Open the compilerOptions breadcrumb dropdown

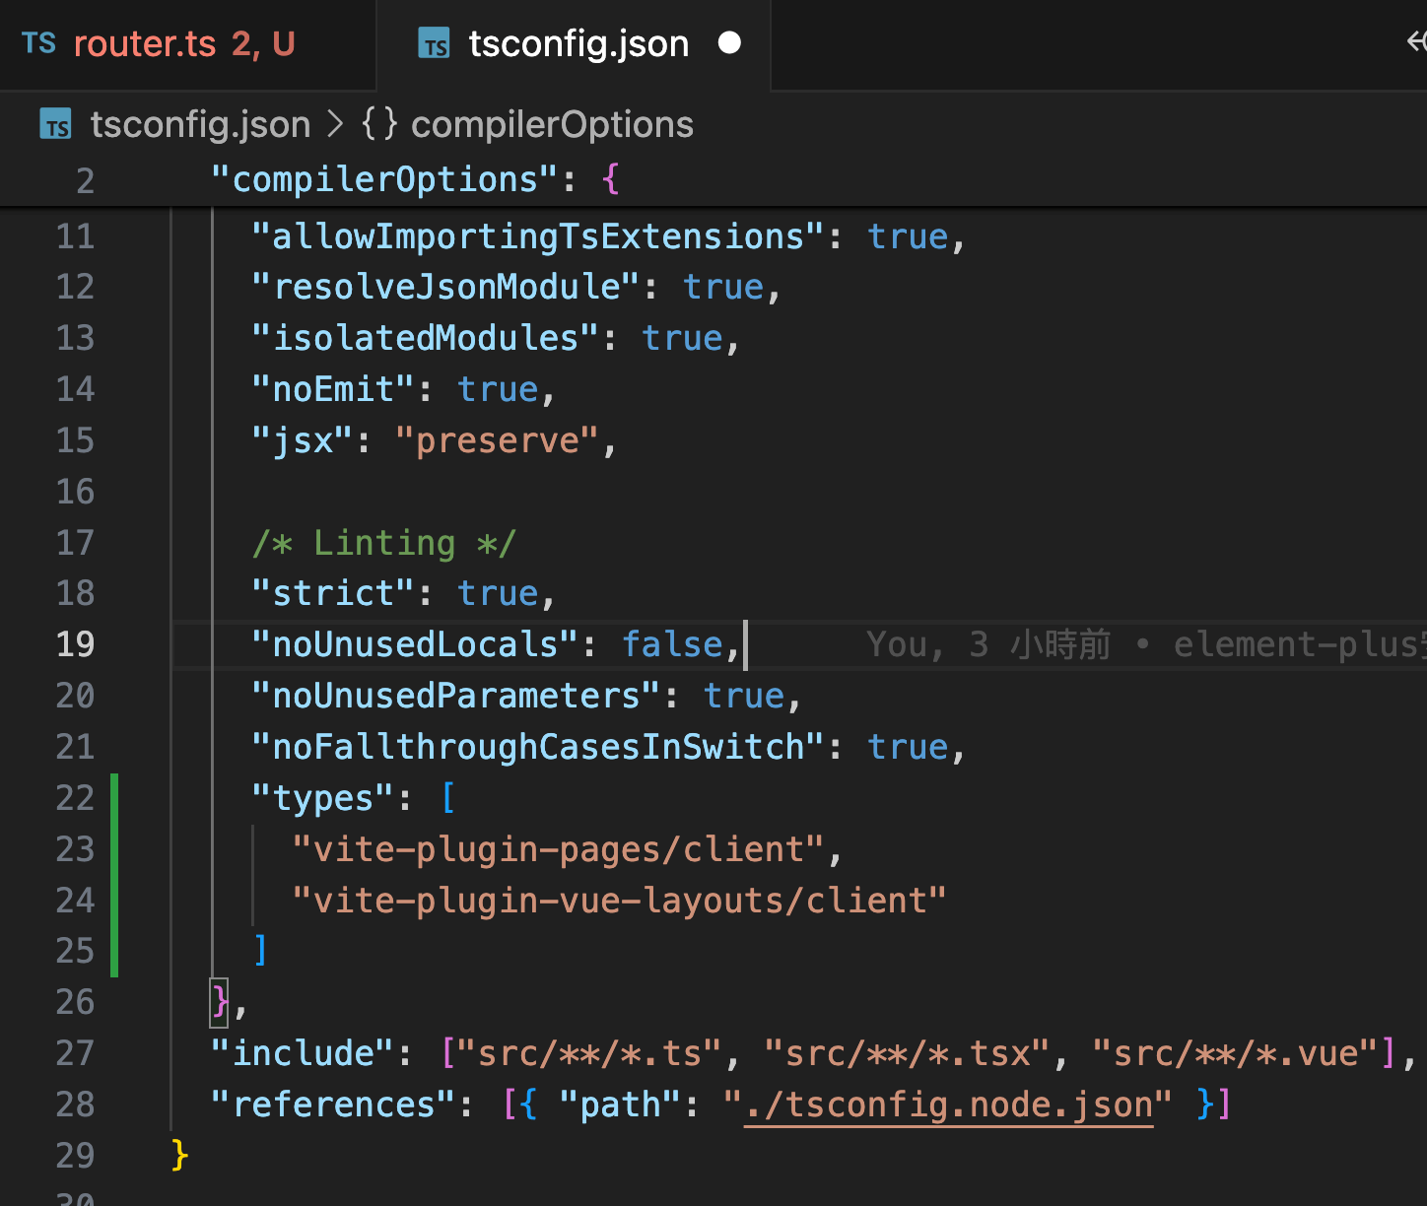coord(551,125)
